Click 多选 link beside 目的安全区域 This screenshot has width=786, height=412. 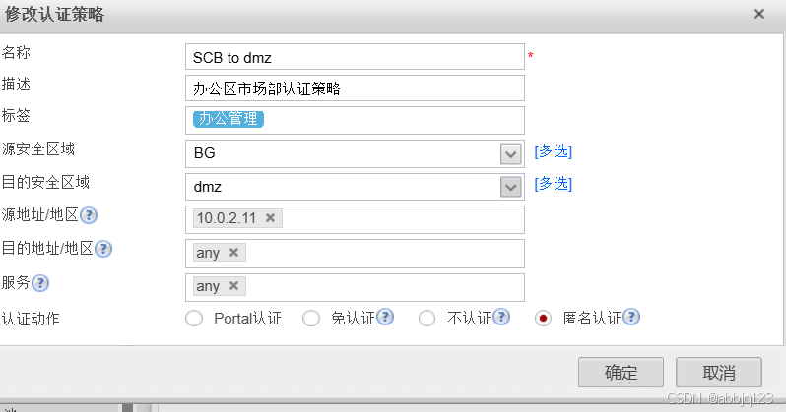(x=553, y=184)
